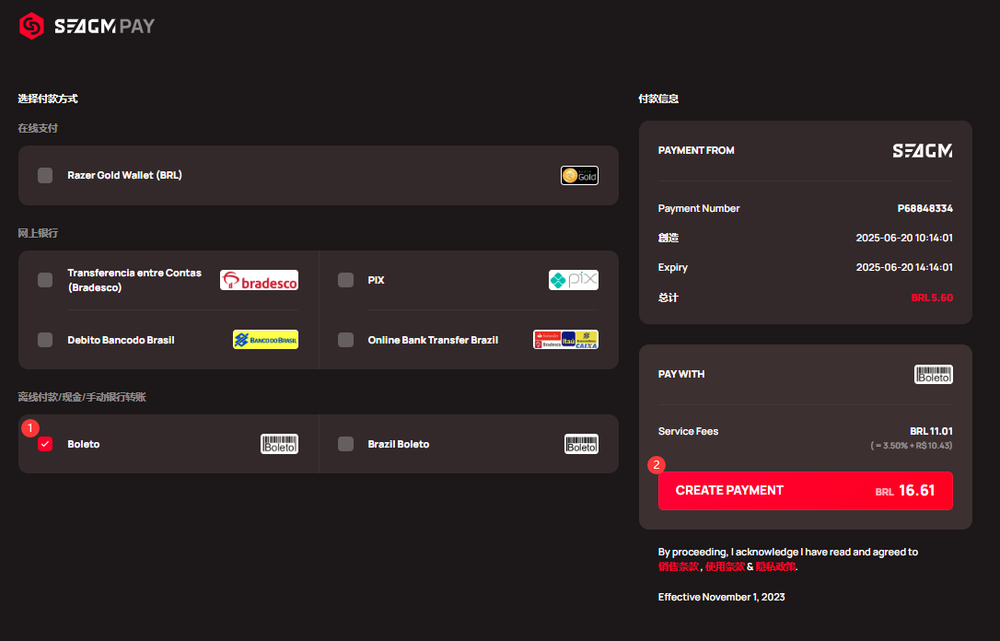Click the 'Service Fees' label
Screen dimensions: 1000x641
tap(688, 431)
